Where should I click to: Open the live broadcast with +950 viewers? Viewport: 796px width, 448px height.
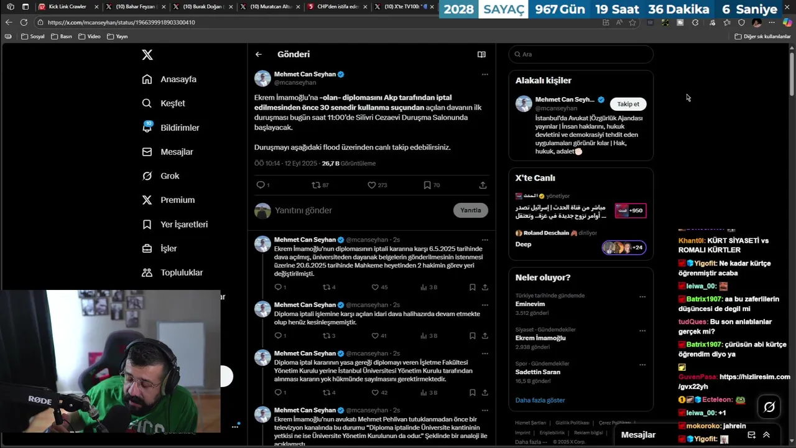(631, 210)
